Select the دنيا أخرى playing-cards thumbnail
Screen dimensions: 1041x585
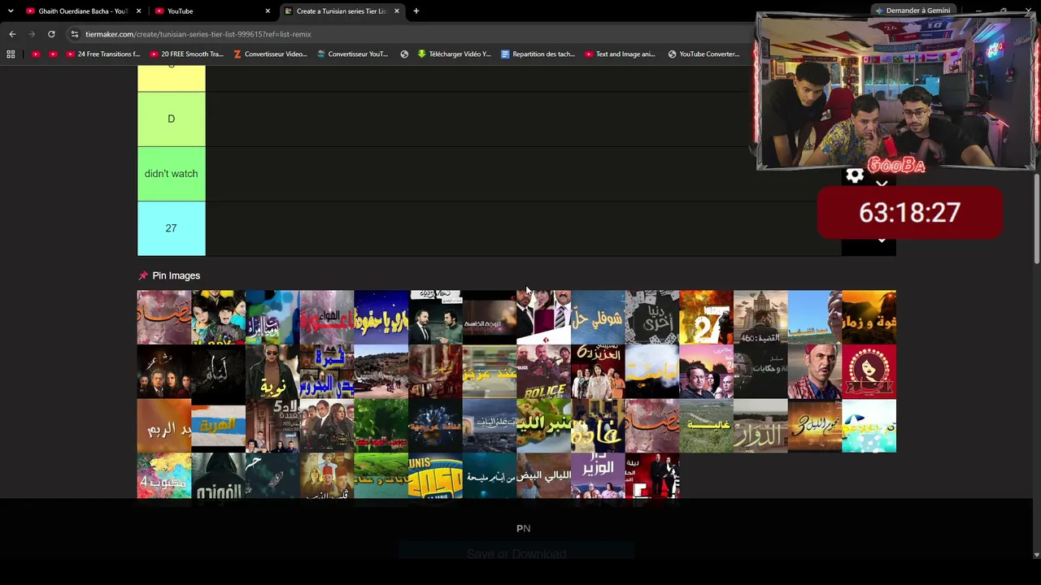pos(652,318)
